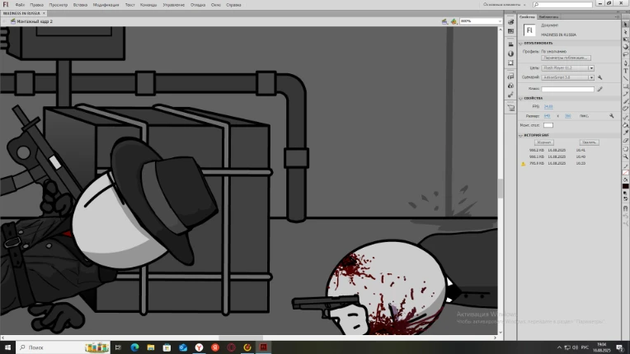This screenshot has height=354, width=630.
Task: Click the document size wrench icon
Action: [x=612, y=116]
